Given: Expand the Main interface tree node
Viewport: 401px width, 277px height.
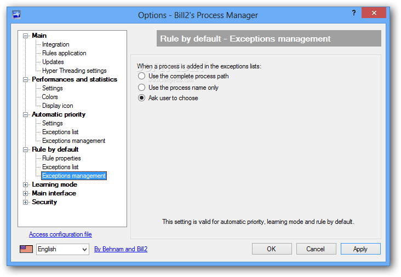Looking at the screenshot, I should [25, 193].
